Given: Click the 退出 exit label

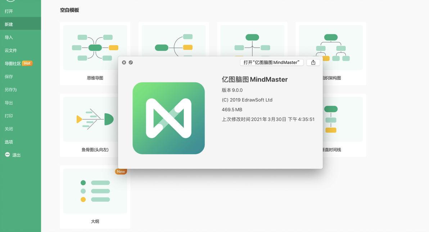Looking at the screenshot, I should pos(17,155).
